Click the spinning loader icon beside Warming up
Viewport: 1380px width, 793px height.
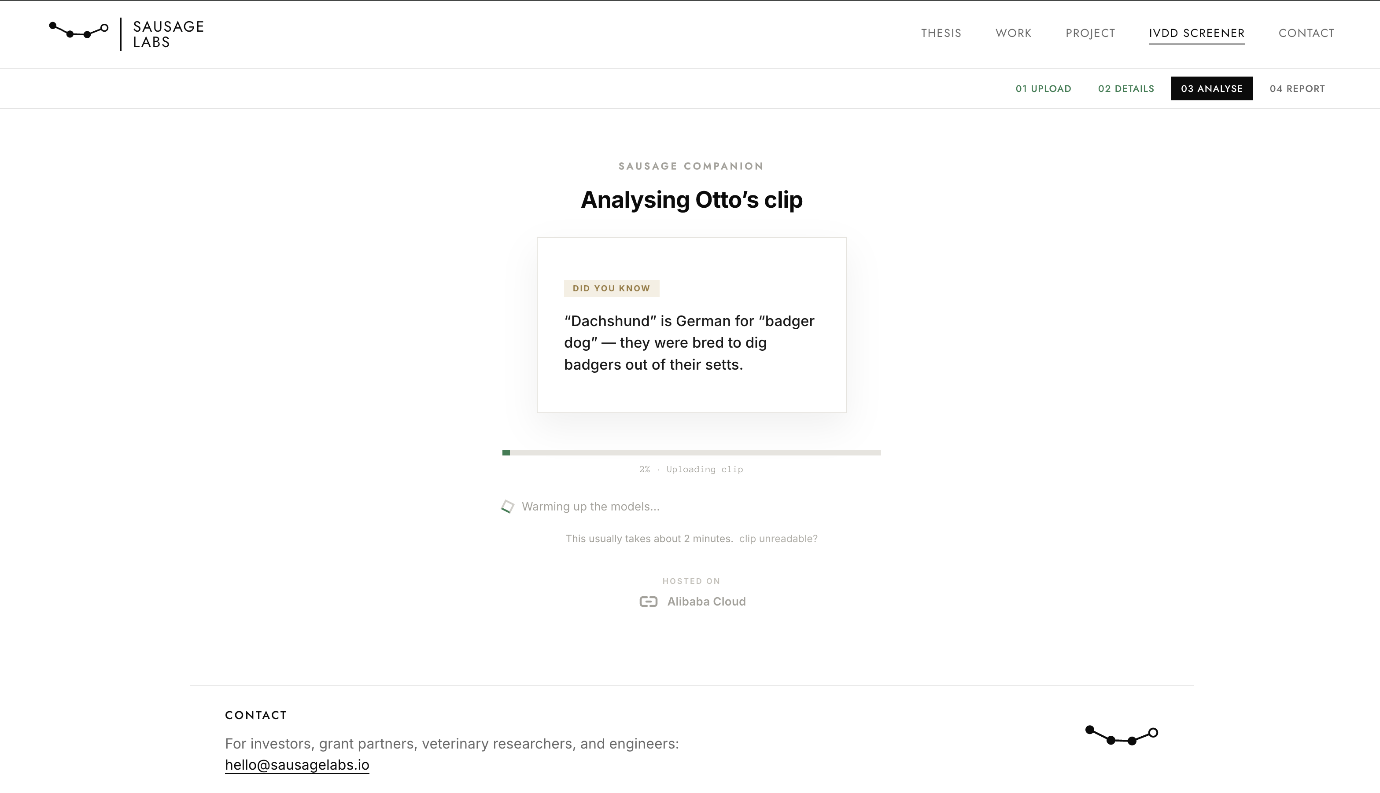(x=508, y=507)
